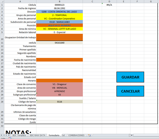Viewport: 159px width, 139px height.
Task: Click the Tratamiento label
Action: 29,46
